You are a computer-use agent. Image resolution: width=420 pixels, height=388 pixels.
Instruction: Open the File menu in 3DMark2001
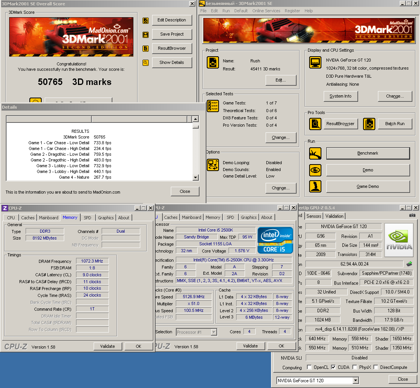[203, 11]
